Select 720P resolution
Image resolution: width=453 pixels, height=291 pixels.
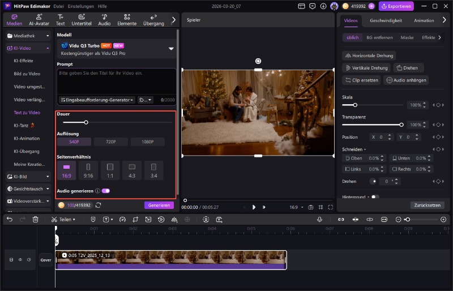pyautogui.click(x=110, y=142)
